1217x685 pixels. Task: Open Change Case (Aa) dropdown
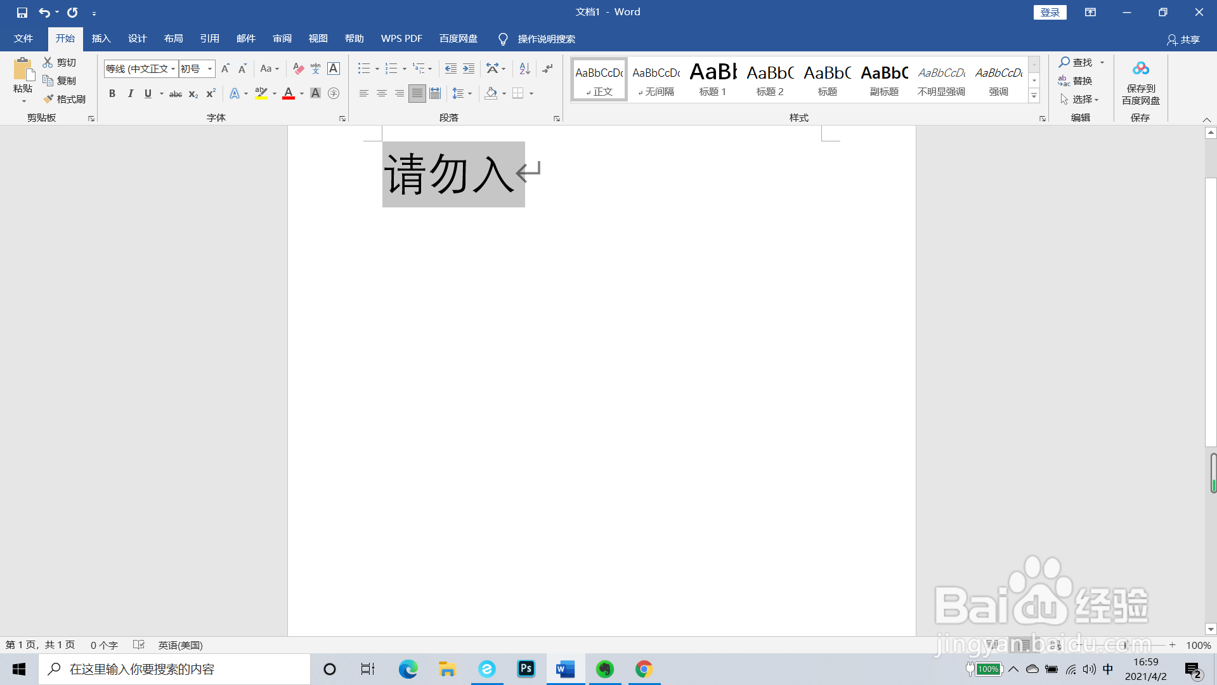[270, 68]
